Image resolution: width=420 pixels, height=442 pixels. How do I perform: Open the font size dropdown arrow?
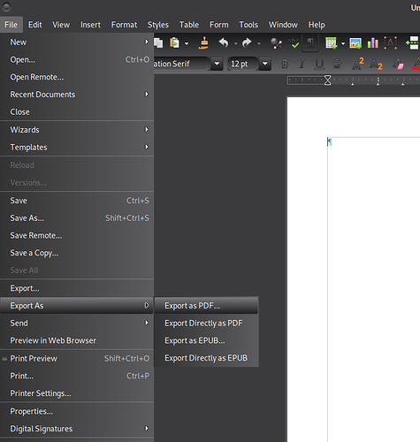[x=265, y=64]
